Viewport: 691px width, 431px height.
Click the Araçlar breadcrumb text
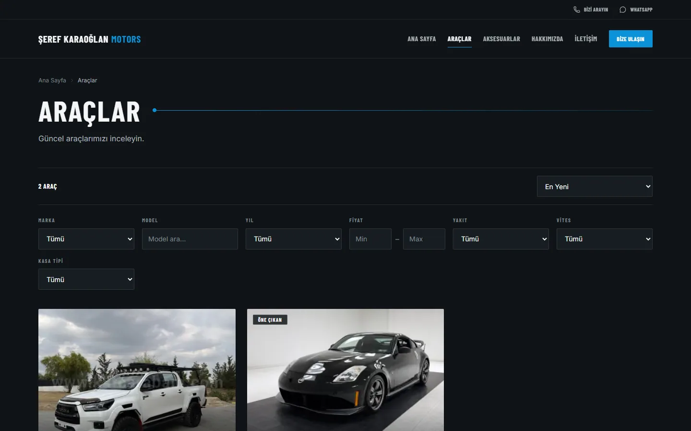tap(87, 80)
